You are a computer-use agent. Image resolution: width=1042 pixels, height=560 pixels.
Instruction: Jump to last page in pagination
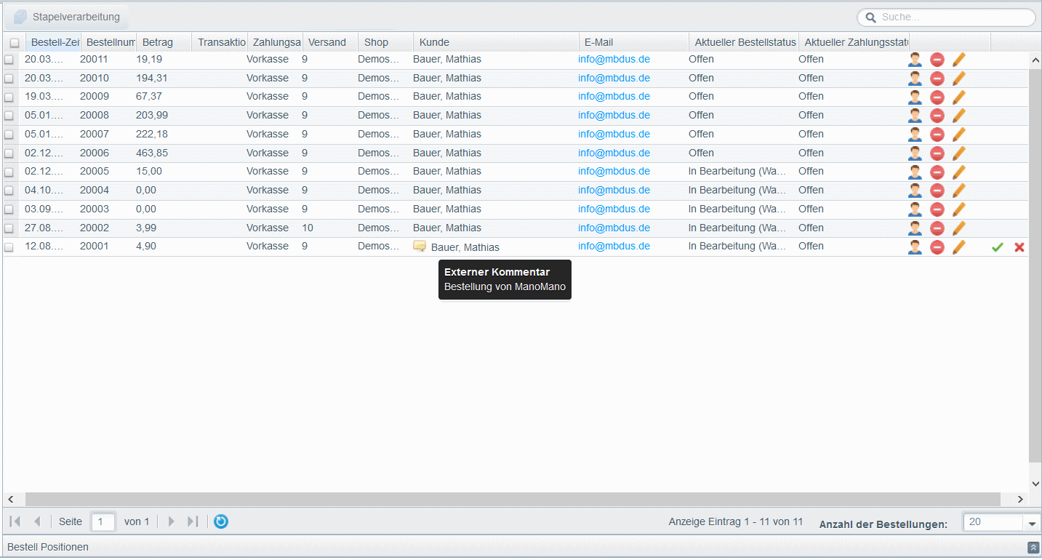pos(193,521)
